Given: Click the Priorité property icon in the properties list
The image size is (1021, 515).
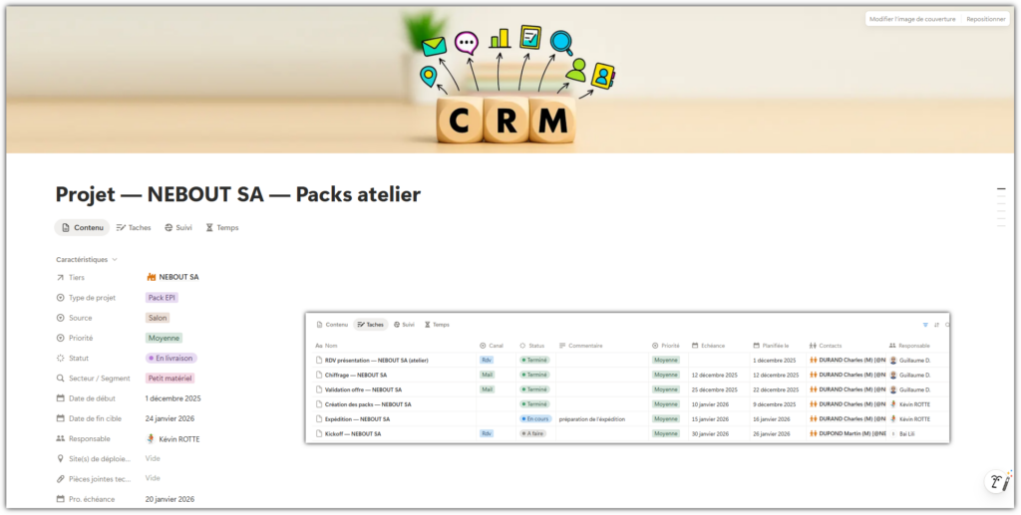Looking at the screenshot, I should tap(61, 338).
